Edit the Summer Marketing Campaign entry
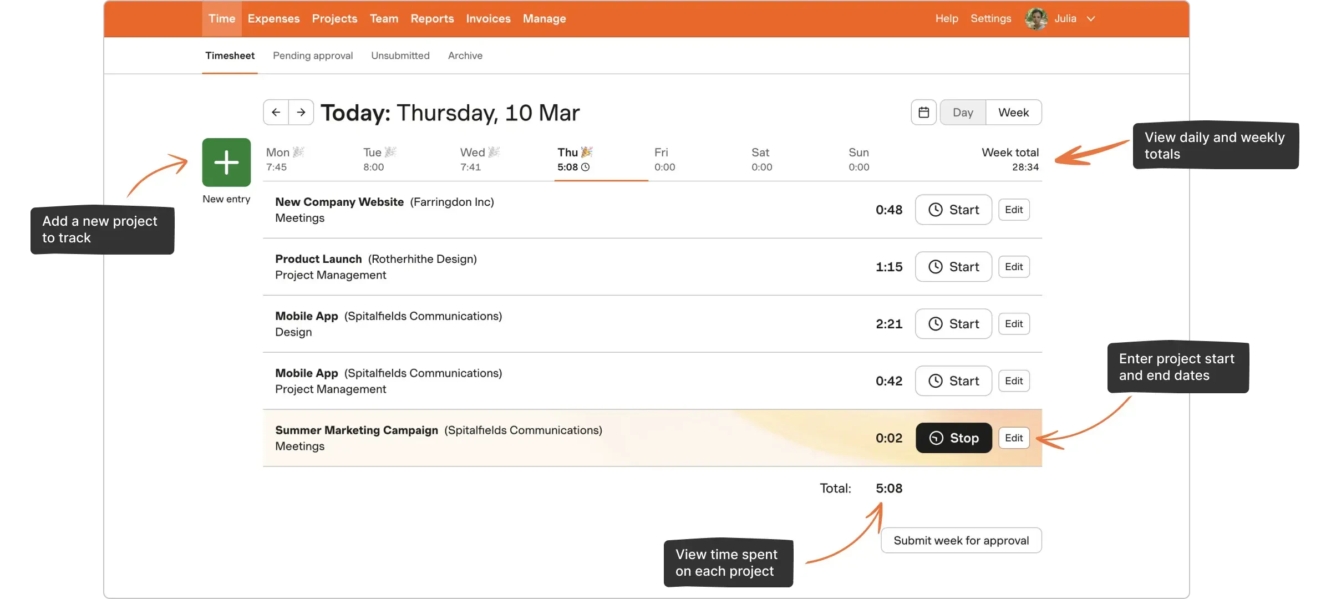The image size is (1331, 599). [1014, 438]
